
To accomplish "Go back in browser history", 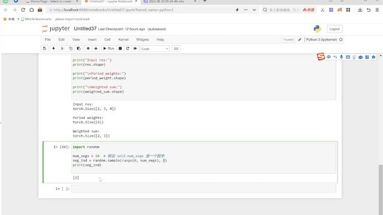I will (x=6, y=10).
